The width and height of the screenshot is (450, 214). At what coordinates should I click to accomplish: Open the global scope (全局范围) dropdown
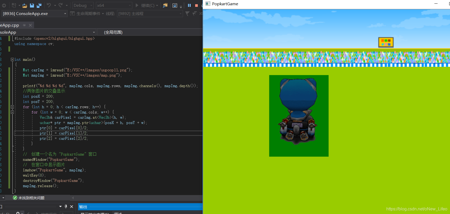150,32
